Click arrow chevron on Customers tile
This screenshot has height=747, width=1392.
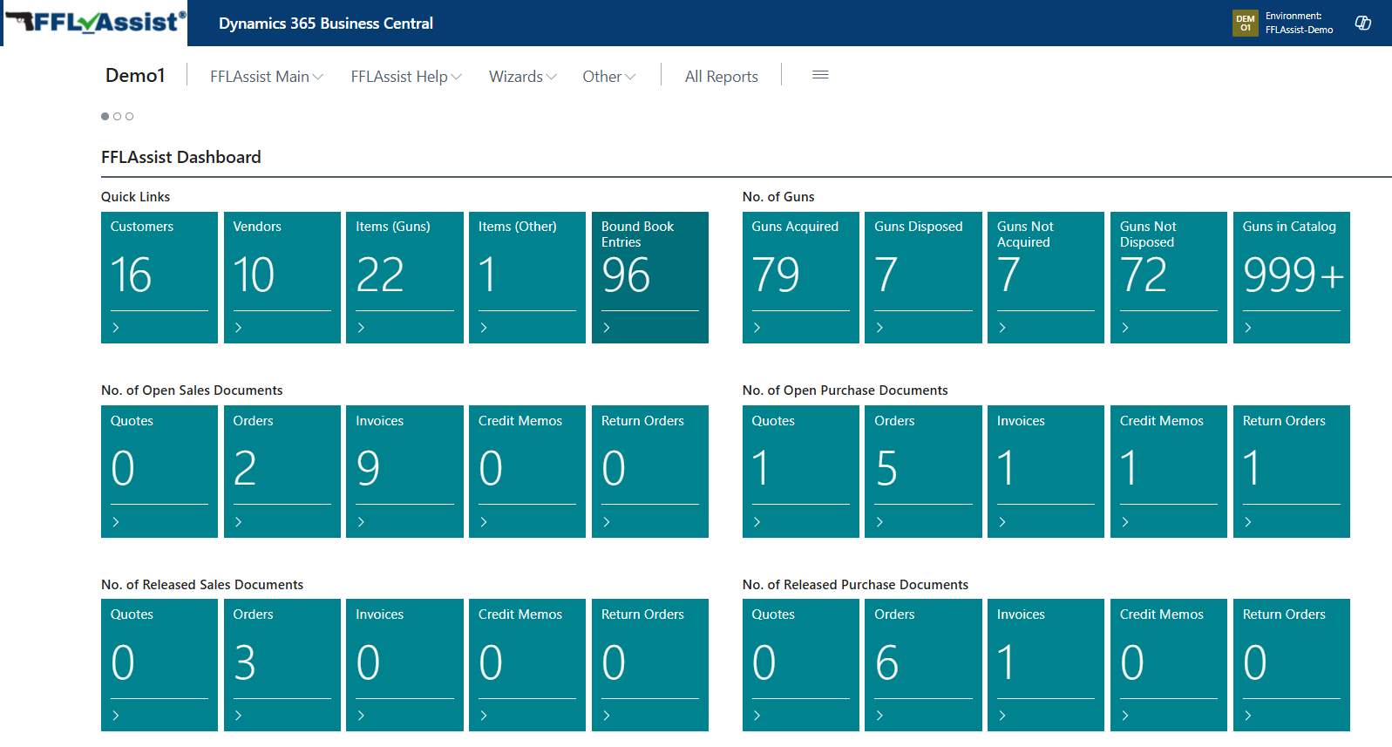[115, 328]
